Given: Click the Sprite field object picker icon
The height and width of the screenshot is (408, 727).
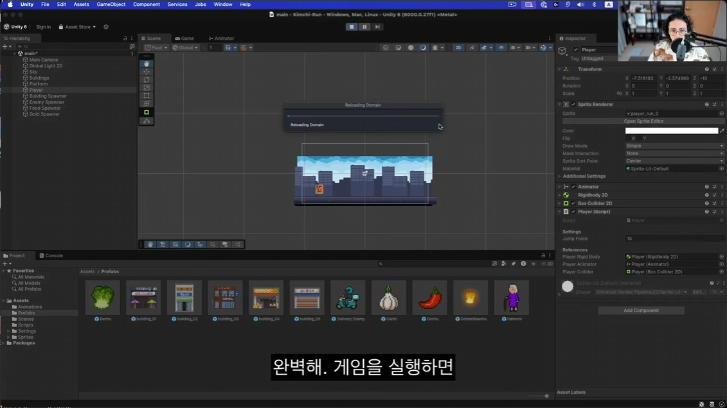Looking at the screenshot, I should (x=721, y=114).
